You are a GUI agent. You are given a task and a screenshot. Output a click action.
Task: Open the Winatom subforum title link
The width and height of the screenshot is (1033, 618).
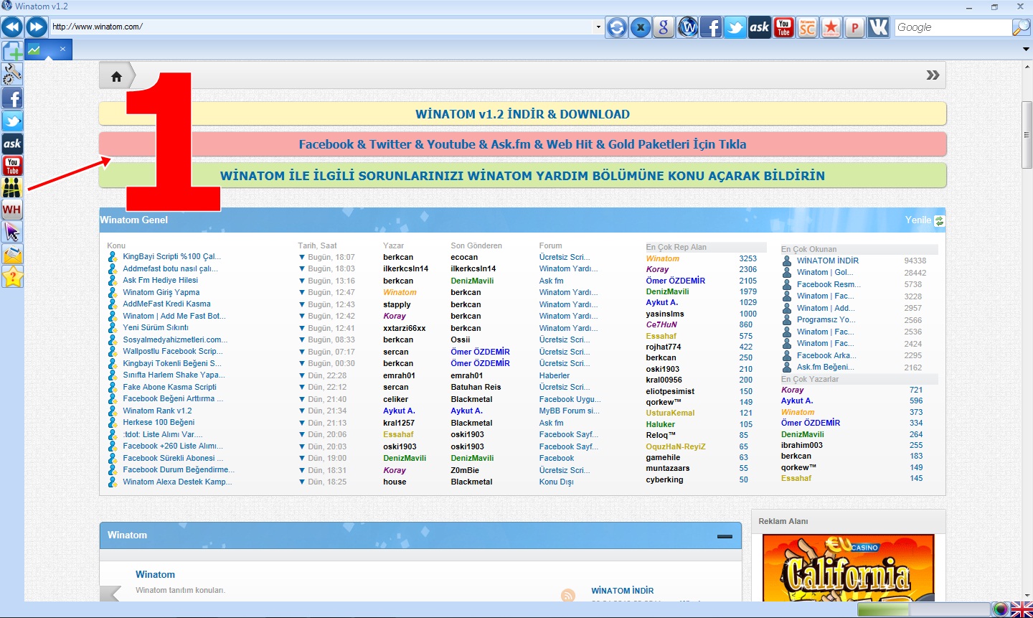pyautogui.click(x=155, y=575)
